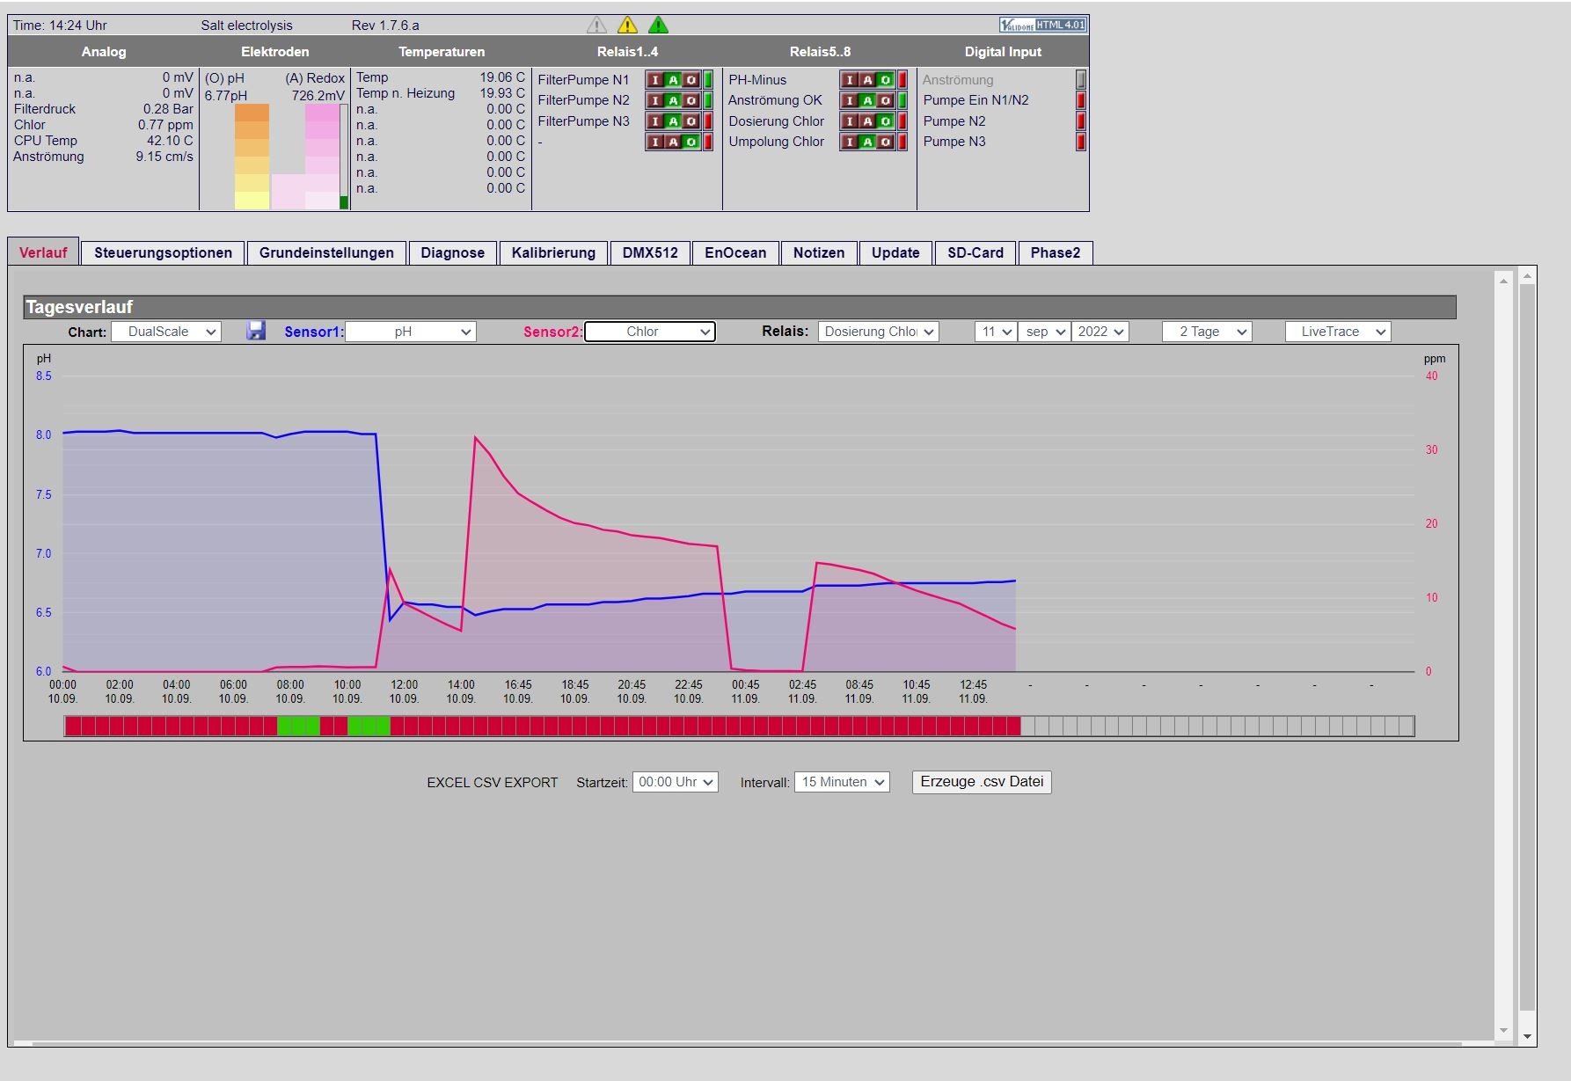This screenshot has height=1081, width=1571.
Task: Set FilterPumpe N1 relay to I
Action: pyautogui.click(x=655, y=80)
